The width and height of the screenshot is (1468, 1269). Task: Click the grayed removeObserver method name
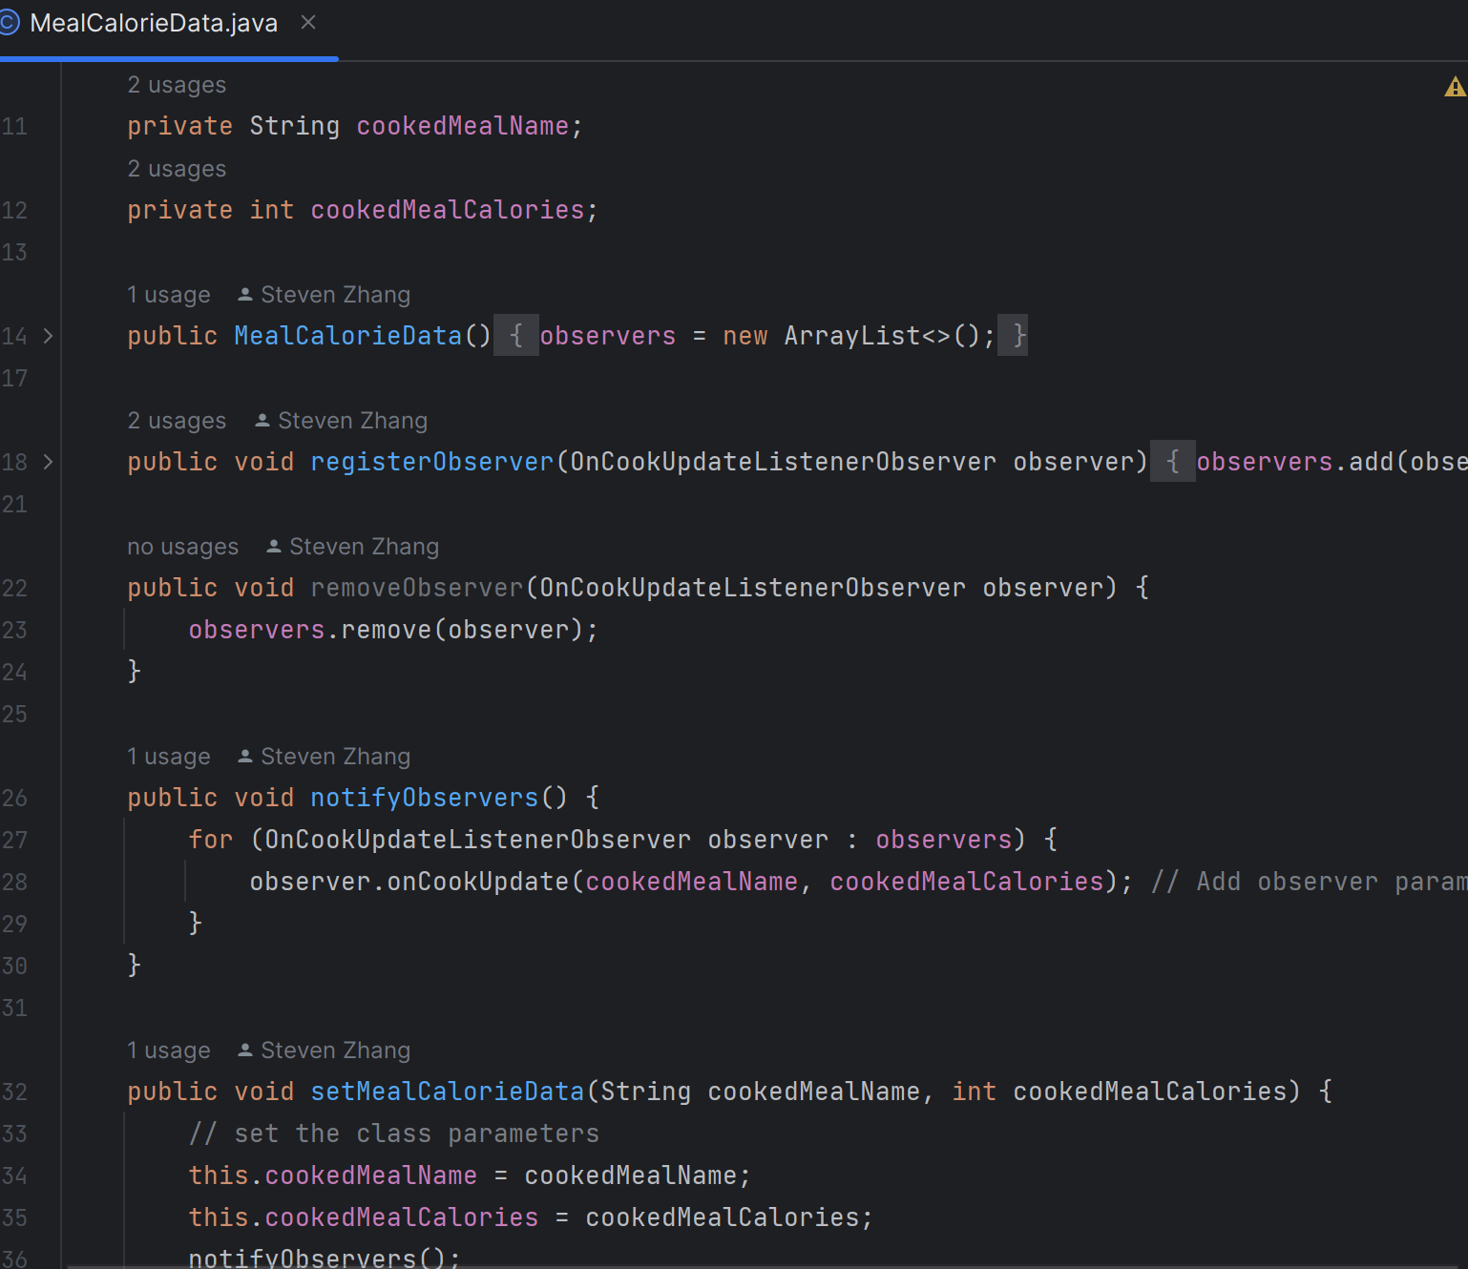click(416, 588)
